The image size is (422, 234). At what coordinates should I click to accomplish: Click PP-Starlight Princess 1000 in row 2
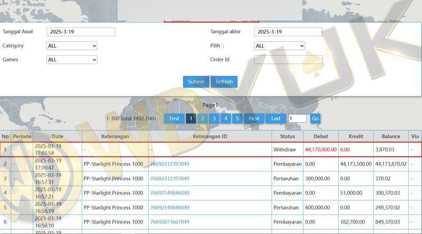(113, 164)
